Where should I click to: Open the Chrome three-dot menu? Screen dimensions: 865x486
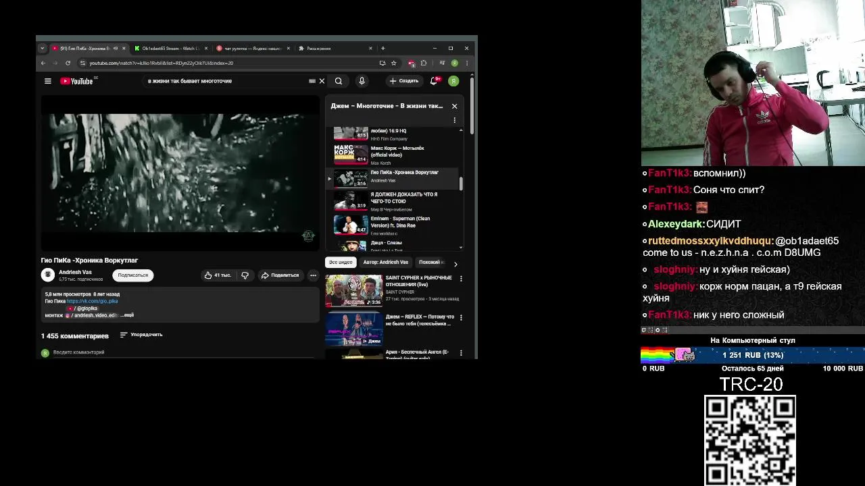coord(467,63)
